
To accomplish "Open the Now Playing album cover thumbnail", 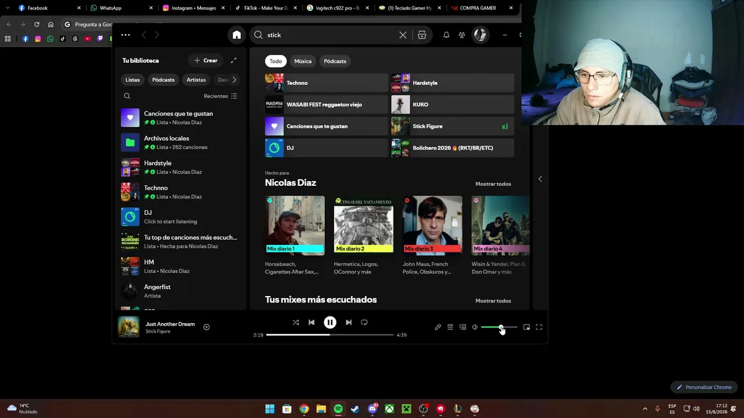I will (x=128, y=327).
